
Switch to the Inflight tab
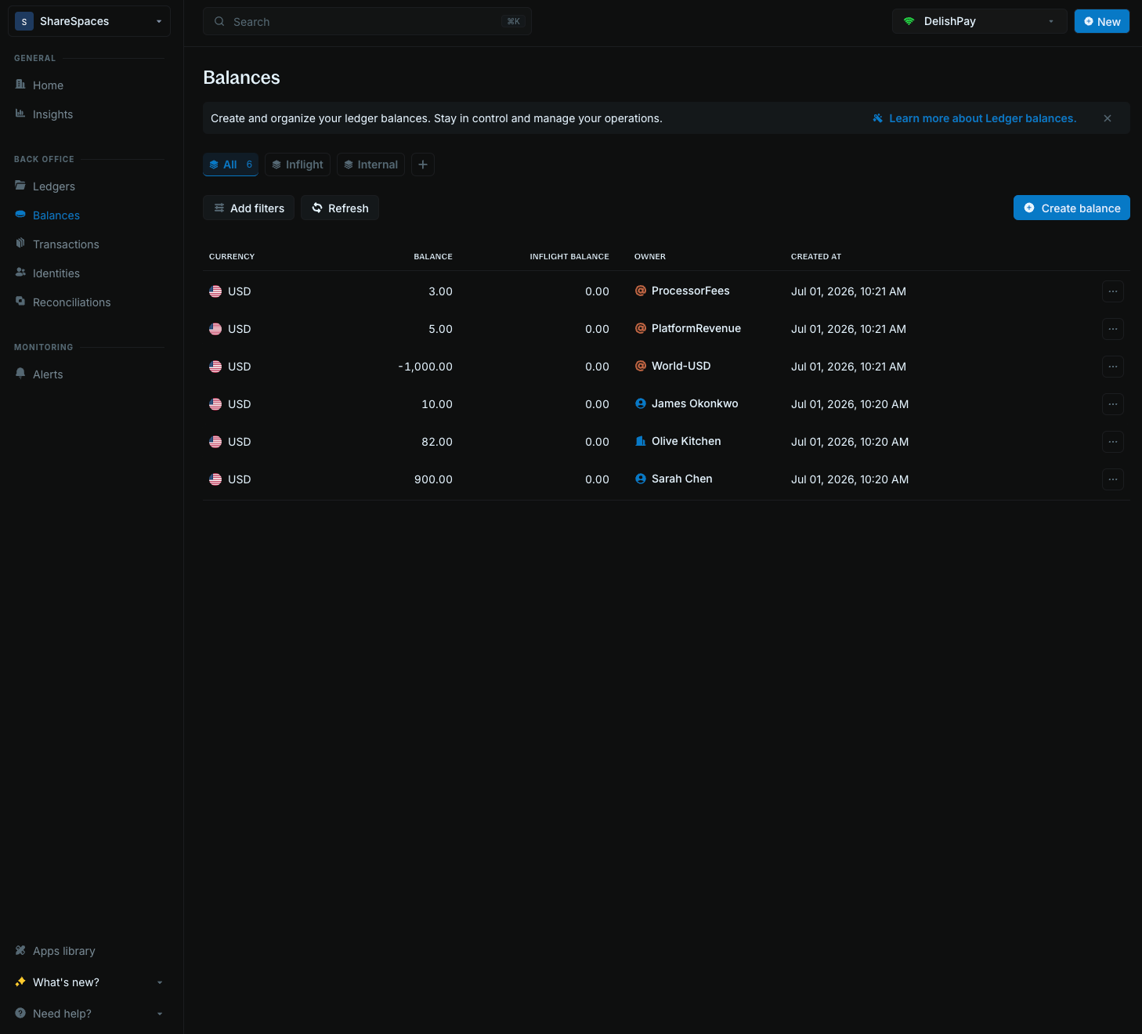298,164
